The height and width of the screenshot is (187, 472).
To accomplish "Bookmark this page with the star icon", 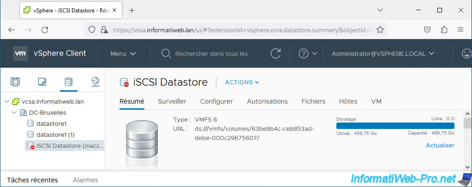I will [380, 29].
